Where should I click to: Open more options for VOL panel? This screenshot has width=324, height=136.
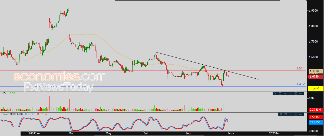pos(300,94)
